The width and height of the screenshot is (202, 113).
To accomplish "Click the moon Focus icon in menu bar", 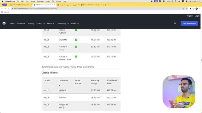I will (179, 1).
